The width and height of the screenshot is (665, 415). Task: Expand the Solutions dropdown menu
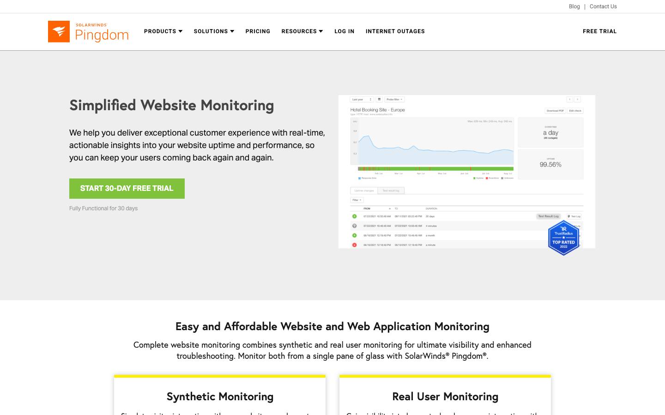214,31
